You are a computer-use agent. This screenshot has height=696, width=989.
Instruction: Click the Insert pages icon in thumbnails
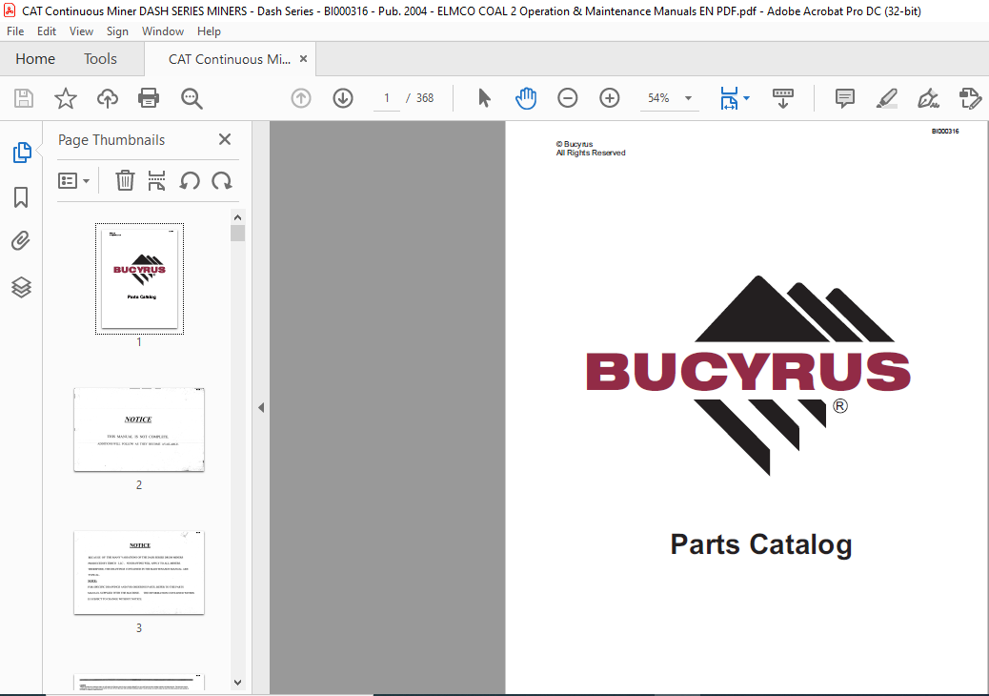(156, 181)
